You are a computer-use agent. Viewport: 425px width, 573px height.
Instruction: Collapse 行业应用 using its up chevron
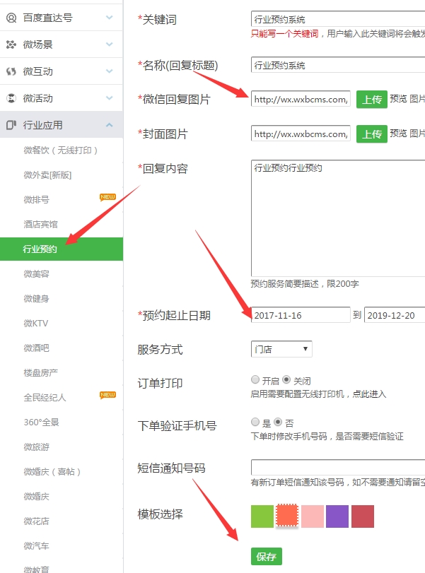110,125
